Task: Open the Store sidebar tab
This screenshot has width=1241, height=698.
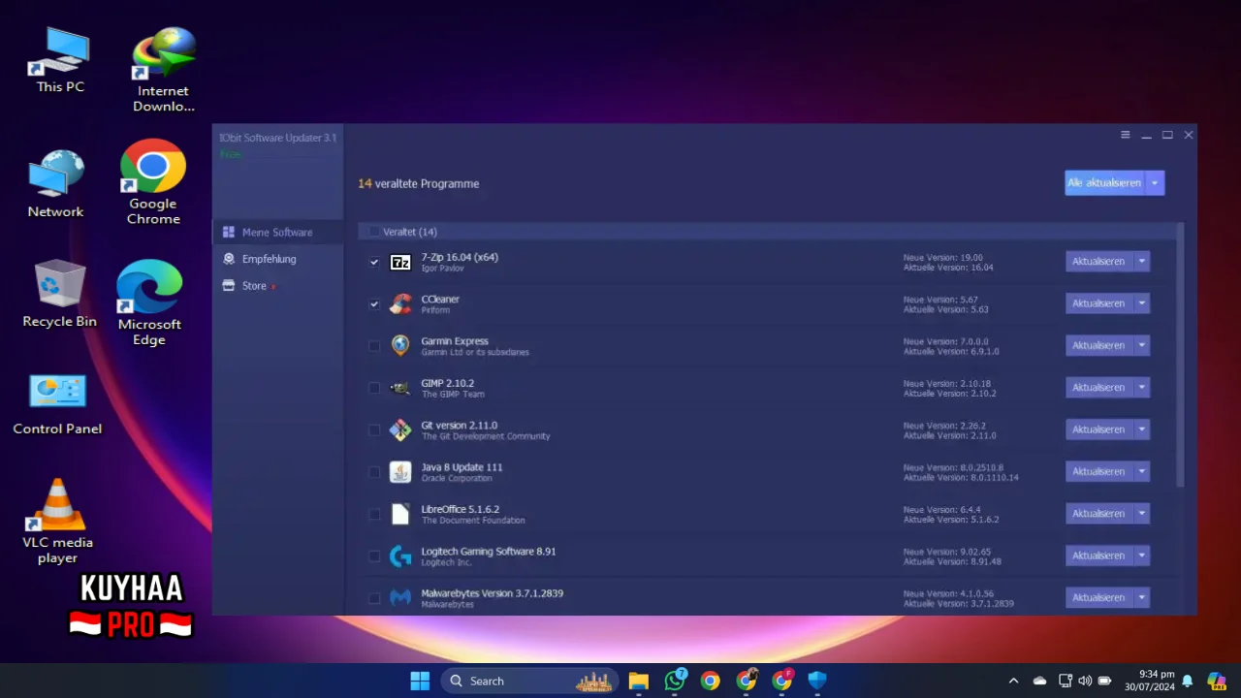Action: point(277,286)
